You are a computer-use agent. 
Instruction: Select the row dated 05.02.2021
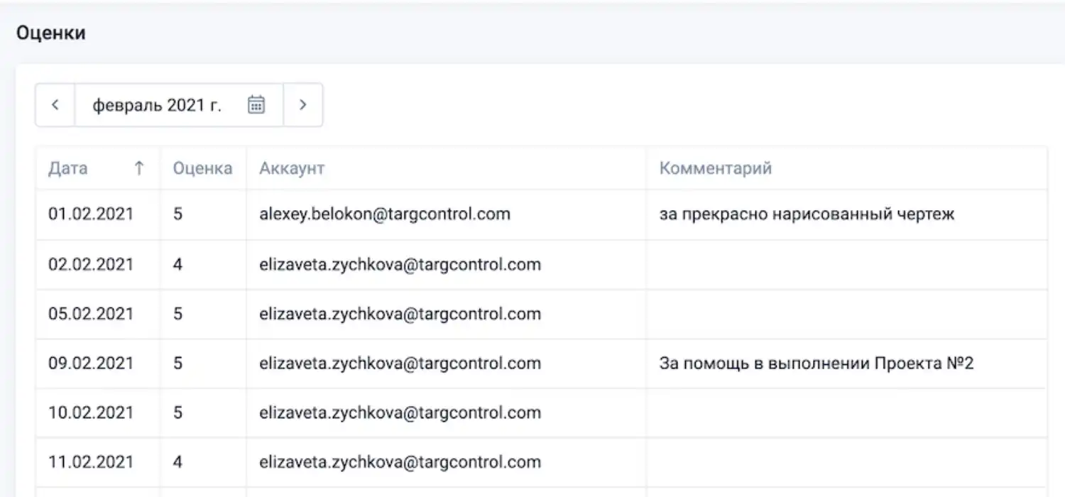click(x=91, y=314)
